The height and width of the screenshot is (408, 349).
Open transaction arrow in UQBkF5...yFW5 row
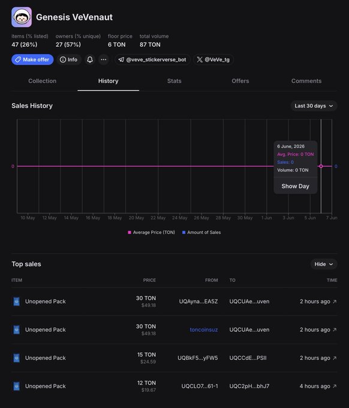(335, 358)
